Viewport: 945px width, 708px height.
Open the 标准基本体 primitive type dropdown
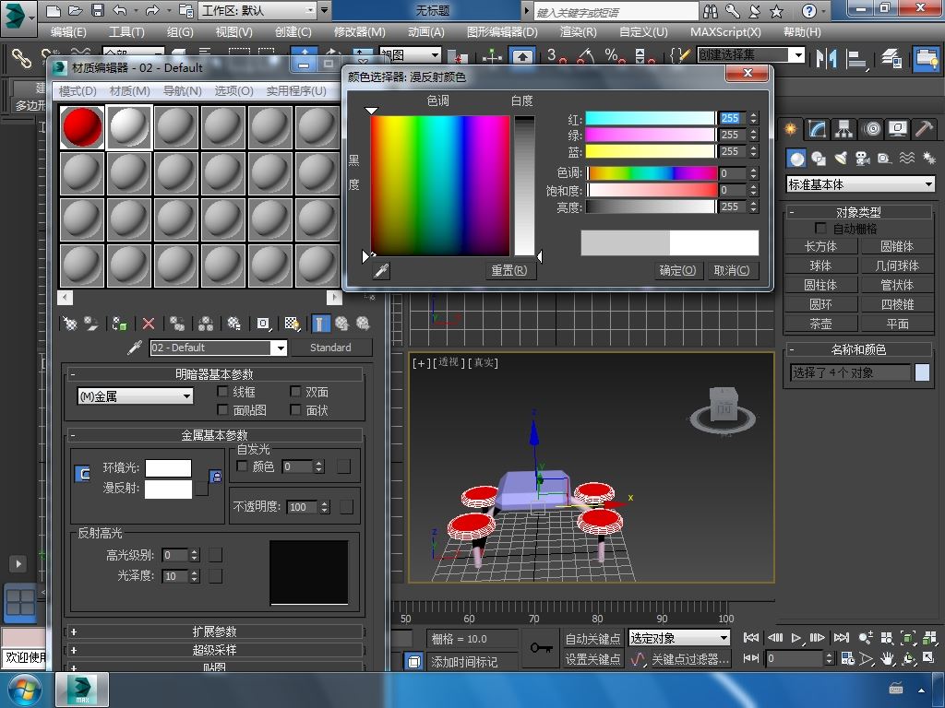[861, 184]
